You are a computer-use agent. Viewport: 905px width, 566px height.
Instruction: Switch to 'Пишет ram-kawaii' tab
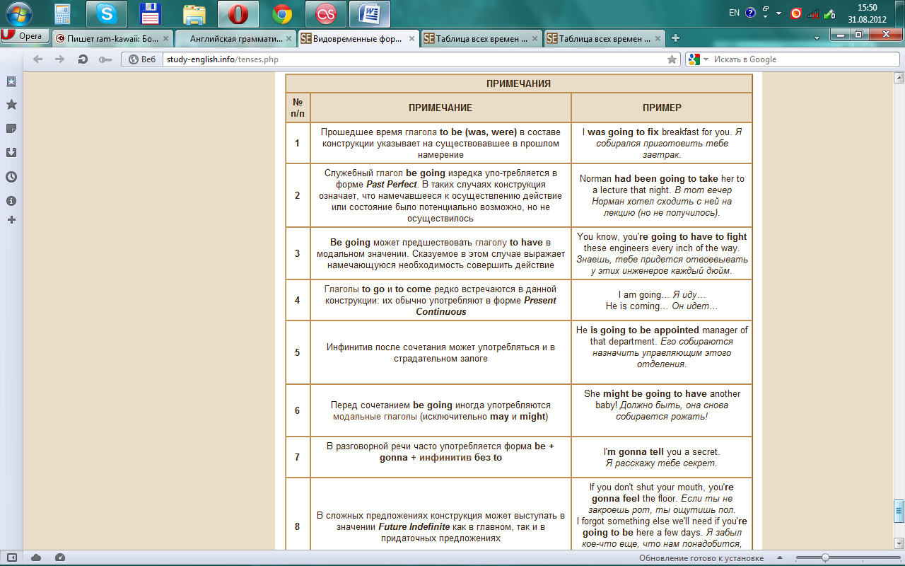tap(113, 38)
